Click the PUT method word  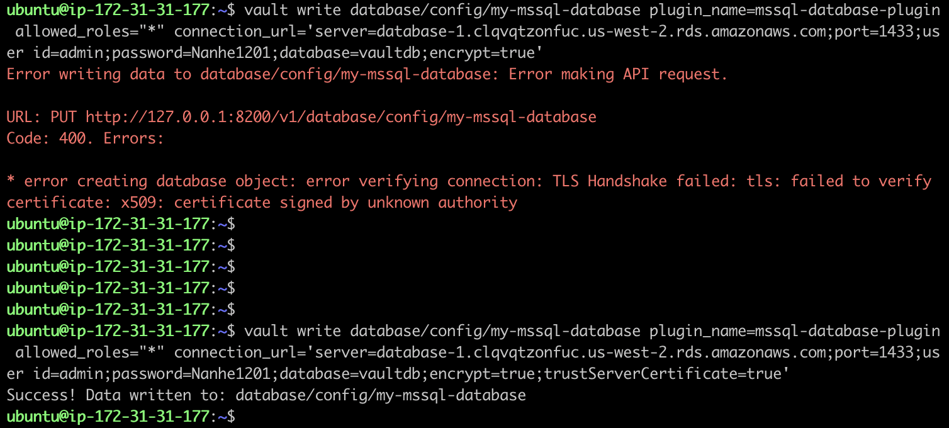pos(63,117)
